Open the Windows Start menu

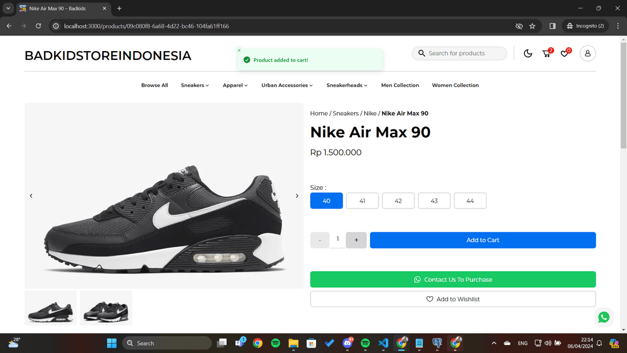(111, 343)
